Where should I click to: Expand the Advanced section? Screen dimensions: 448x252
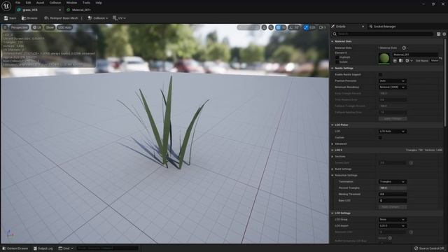[x=332, y=144]
